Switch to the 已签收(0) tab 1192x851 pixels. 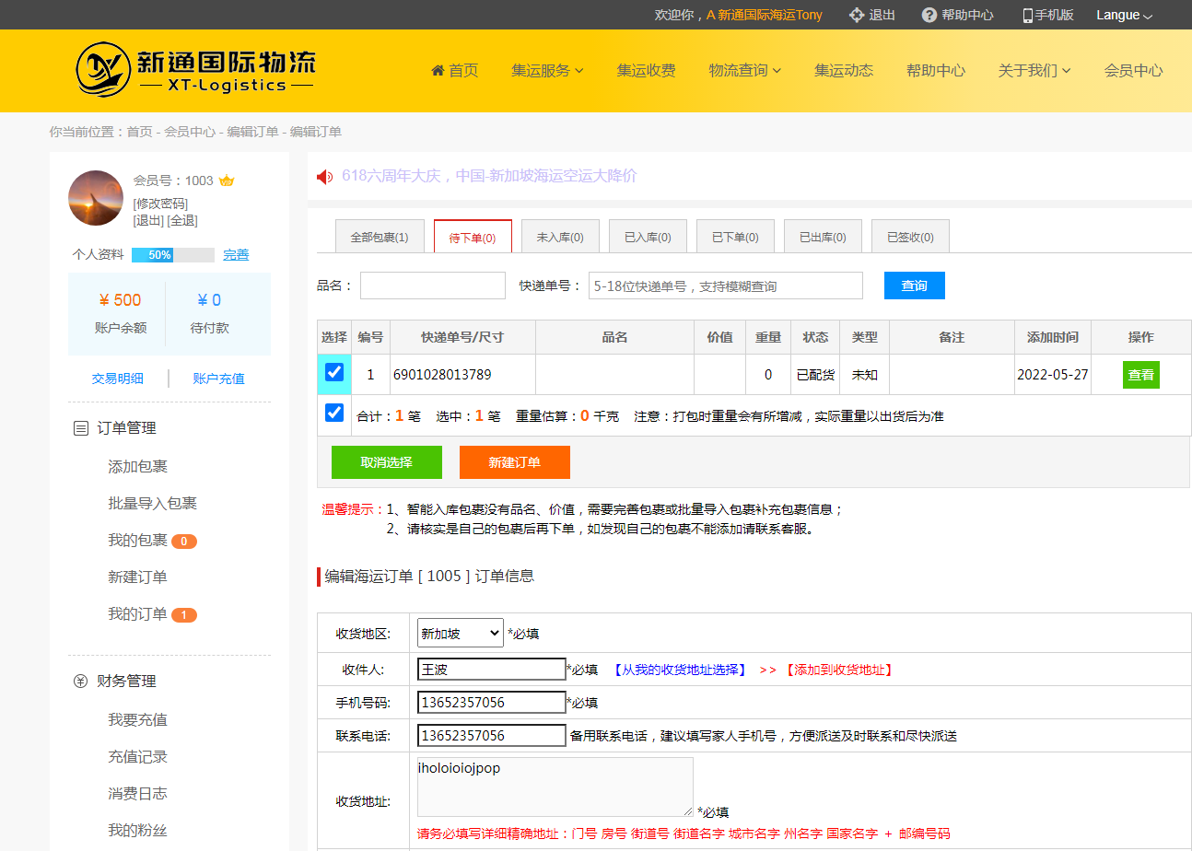(x=910, y=237)
